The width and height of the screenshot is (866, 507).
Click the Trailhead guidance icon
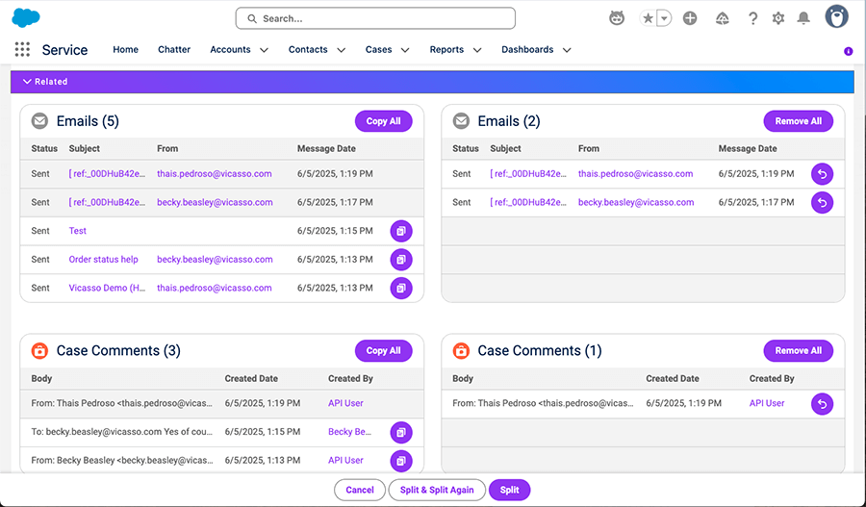[x=722, y=18]
